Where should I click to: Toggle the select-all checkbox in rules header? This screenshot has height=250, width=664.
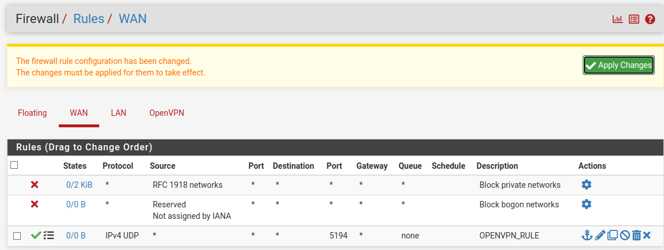point(14,165)
